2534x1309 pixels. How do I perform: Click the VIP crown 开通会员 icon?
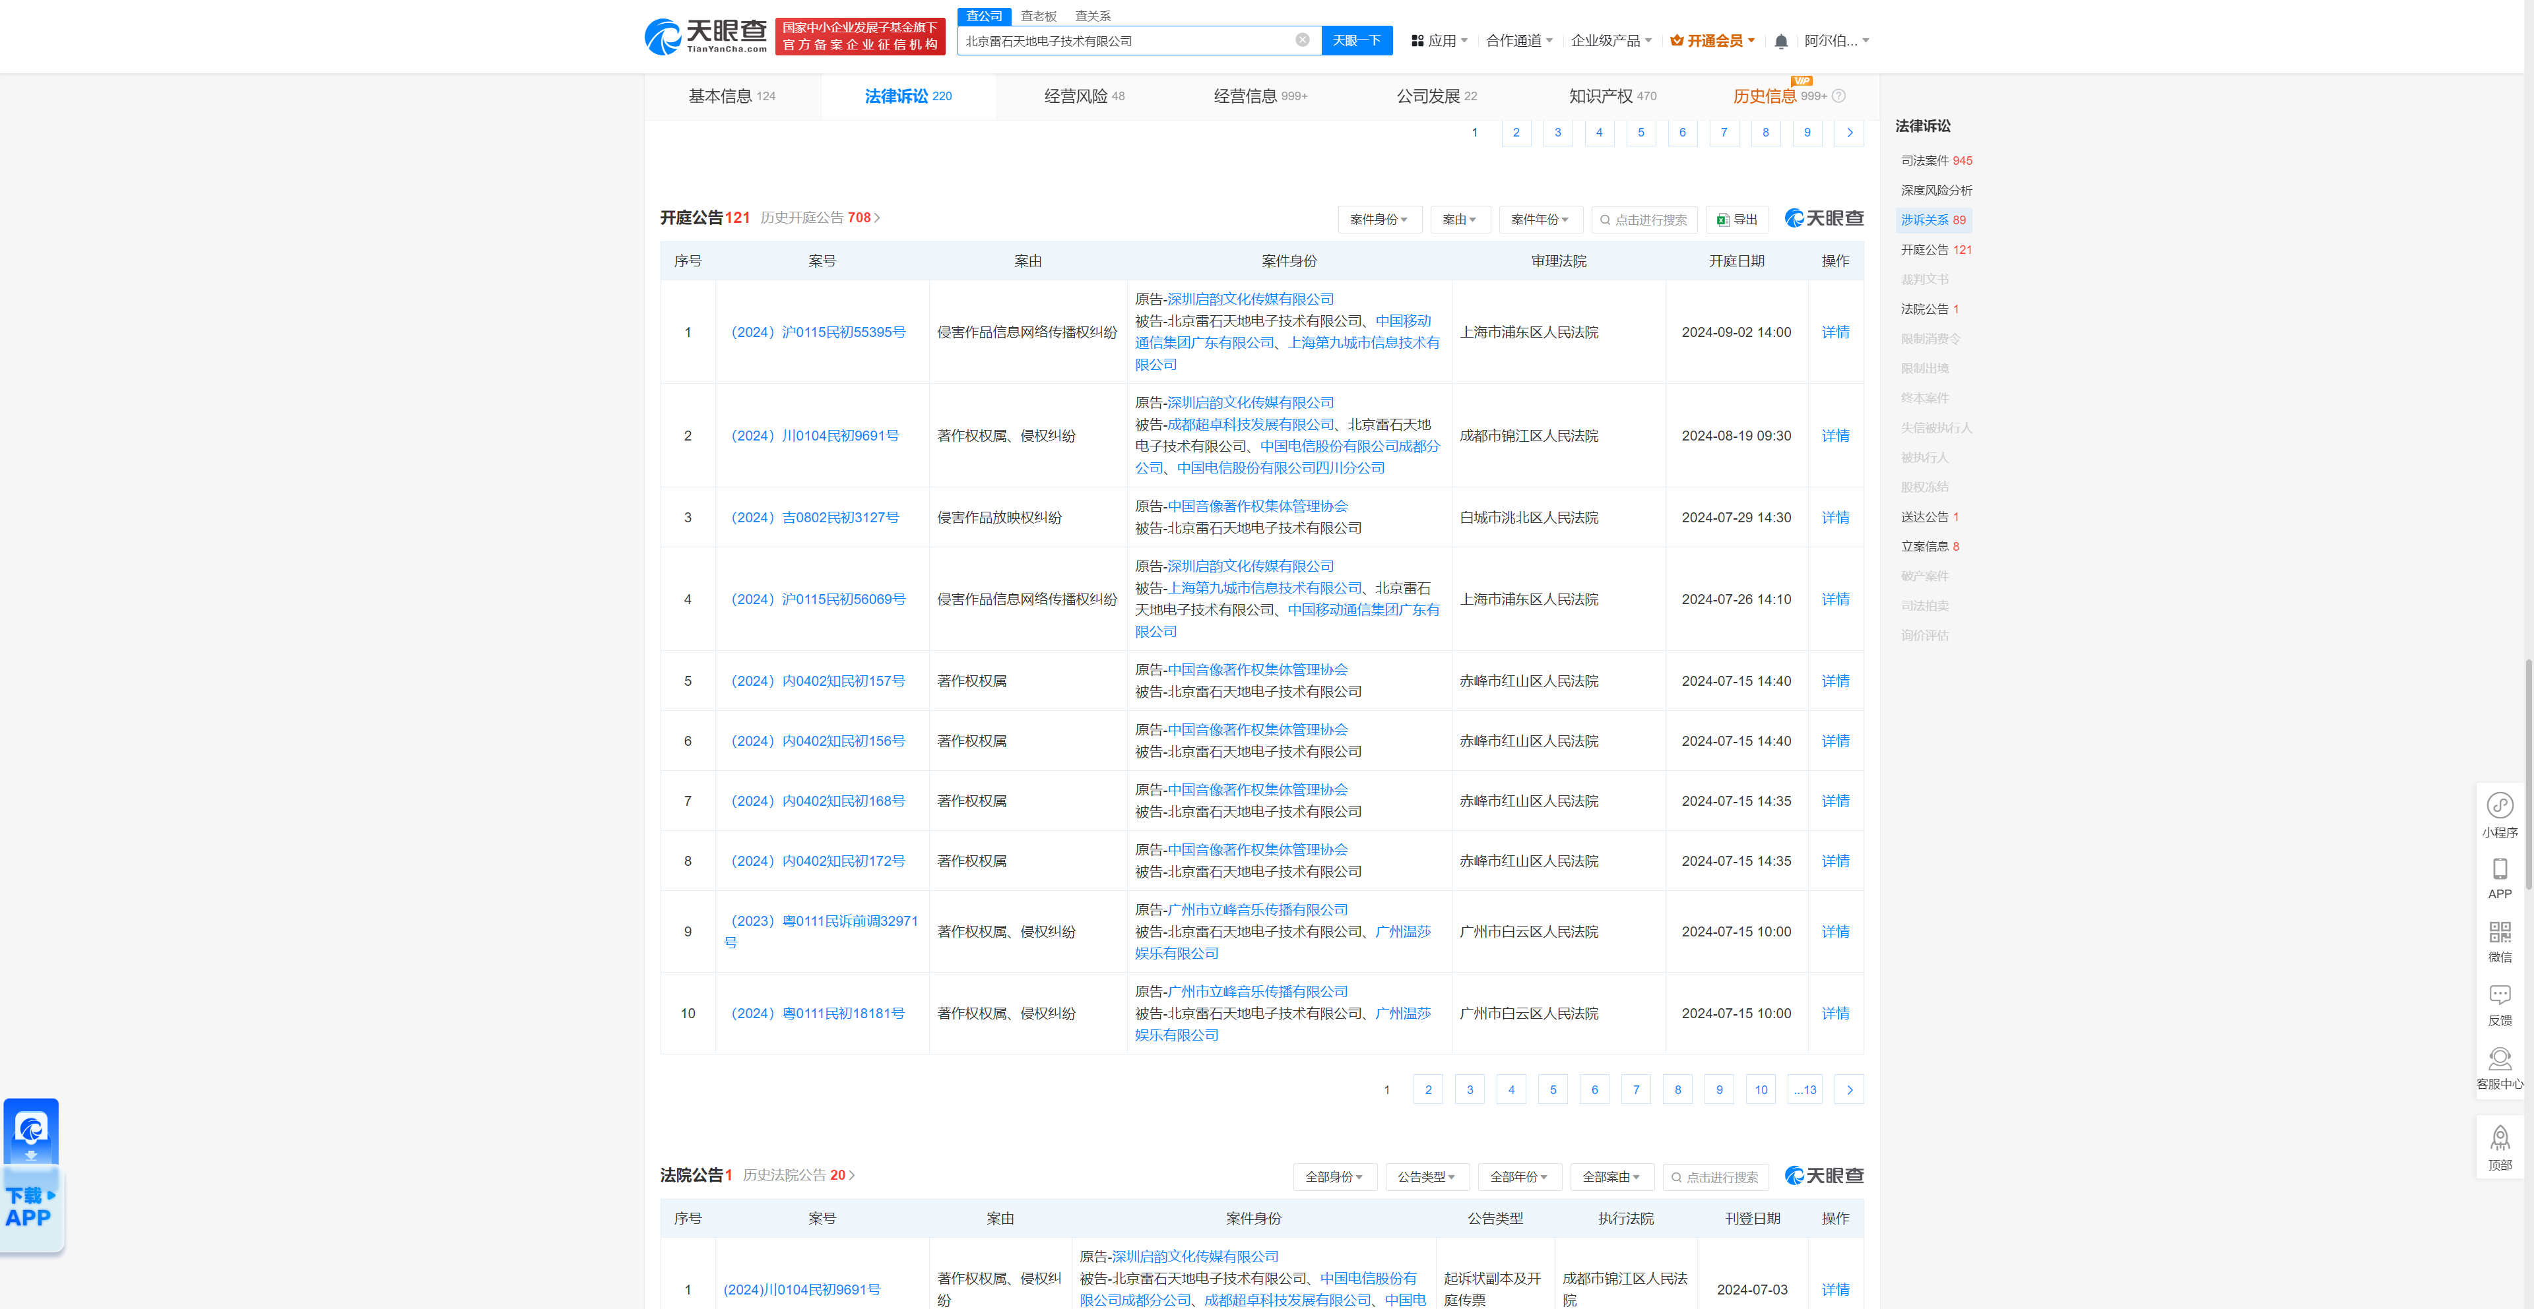[x=1677, y=40]
